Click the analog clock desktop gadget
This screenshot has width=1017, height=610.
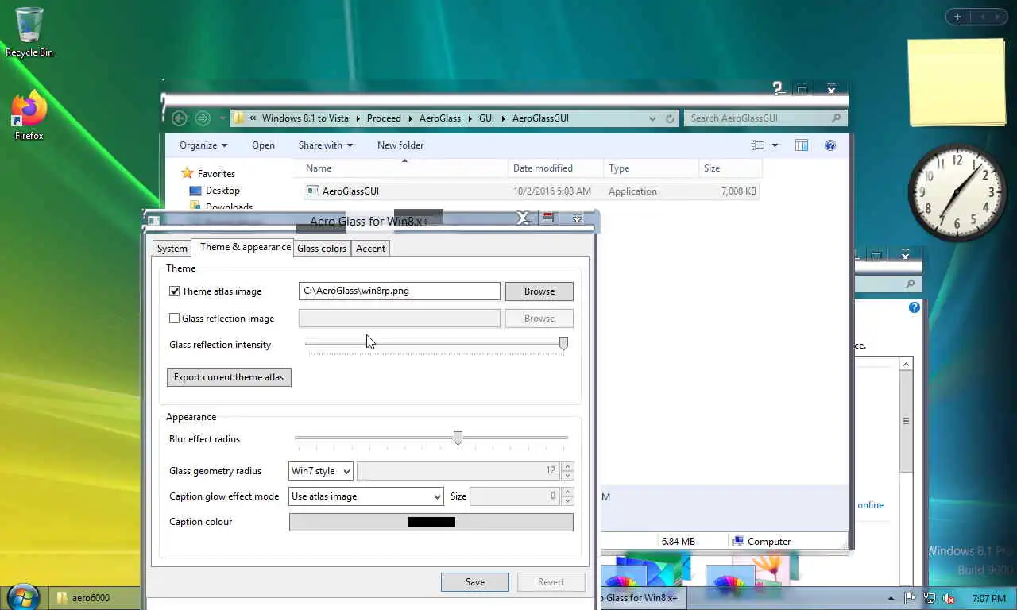click(x=957, y=191)
